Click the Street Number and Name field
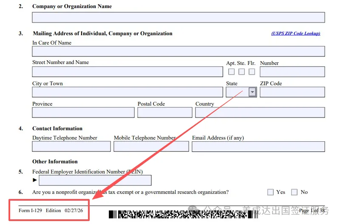This screenshot has height=224, width=340. click(x=127, y=71)
